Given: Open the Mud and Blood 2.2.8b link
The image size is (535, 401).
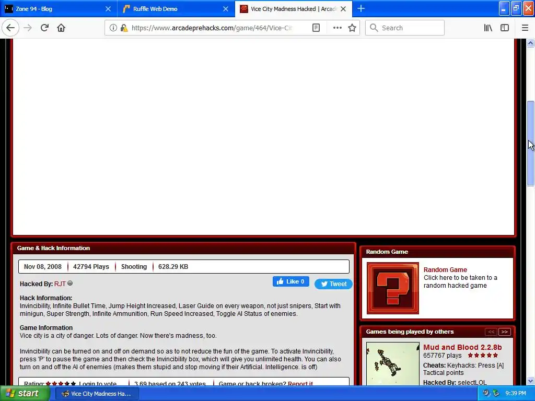Looking at the screenshot, I should (x=462, y=347).
